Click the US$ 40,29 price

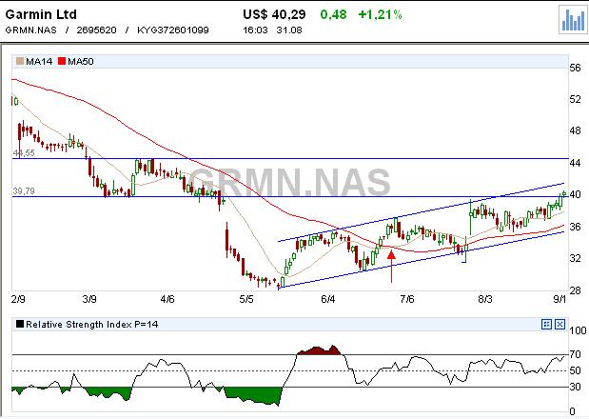(274, 14)
